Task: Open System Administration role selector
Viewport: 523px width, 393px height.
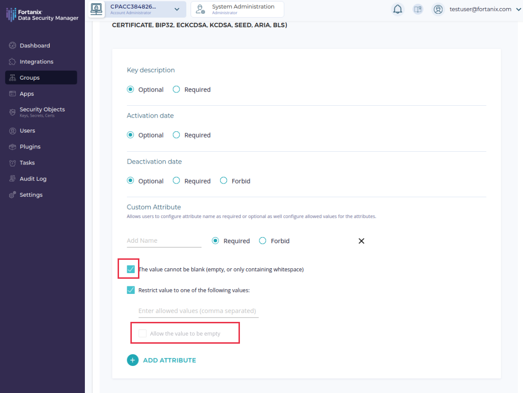Action: tap(237, 9)
